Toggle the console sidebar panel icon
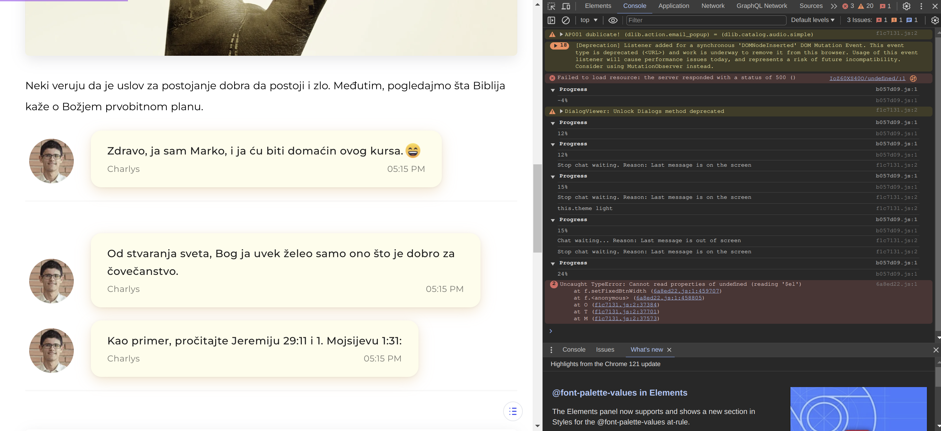This screenshot has width=941, height=431. point(551,20)
